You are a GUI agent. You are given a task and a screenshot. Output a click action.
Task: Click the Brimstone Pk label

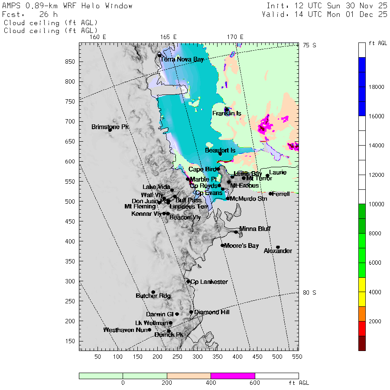point(110,127)
